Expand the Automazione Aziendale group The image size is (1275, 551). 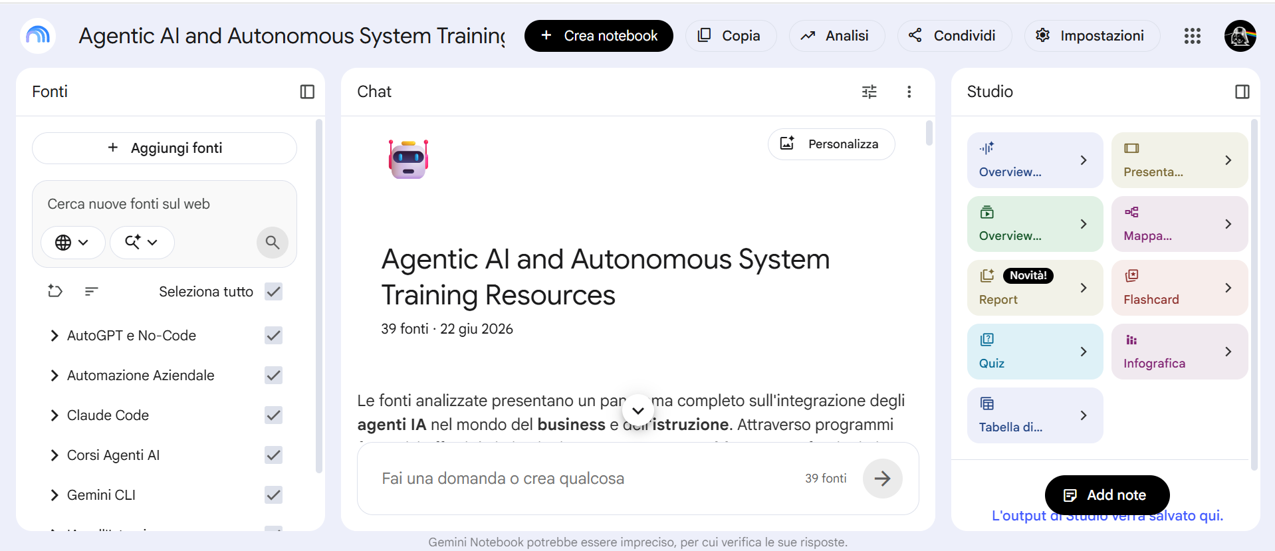click(55, 376)
